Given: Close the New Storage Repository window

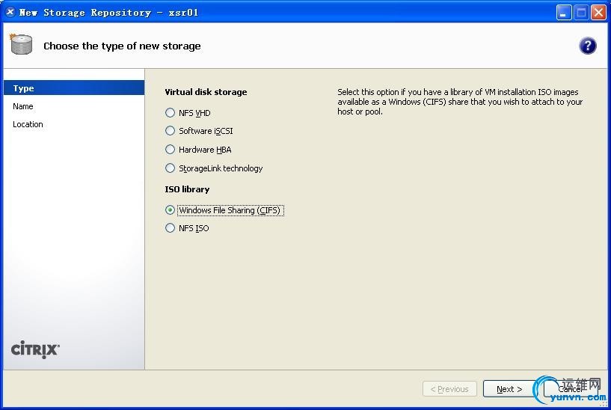Looking at the screenshot, I should pyautogui.click(x=598, y=13).
